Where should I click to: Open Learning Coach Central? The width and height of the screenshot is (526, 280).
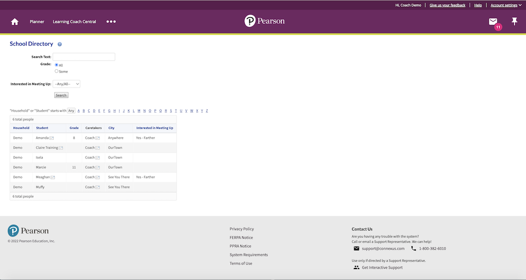coord(74,22)
